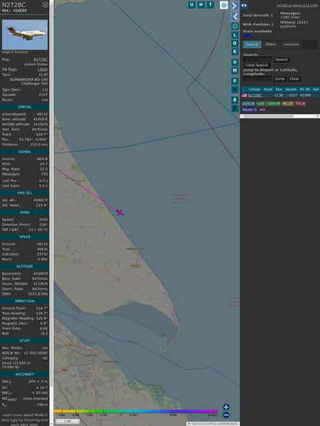Switch to the Filters tab
This screenshot has width=320, height=426.
pos(271,45)
